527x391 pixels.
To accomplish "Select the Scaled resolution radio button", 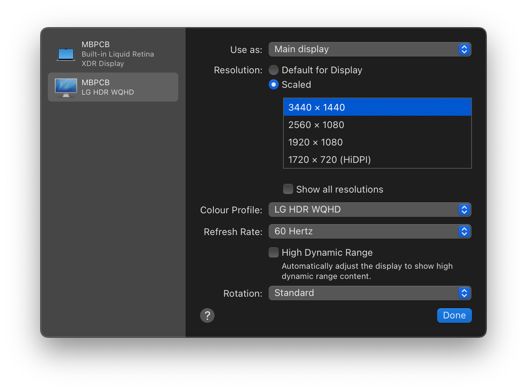I will pos(274,85).
